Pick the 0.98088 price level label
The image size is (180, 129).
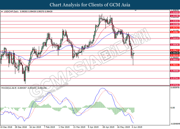(x=175, y=71)
